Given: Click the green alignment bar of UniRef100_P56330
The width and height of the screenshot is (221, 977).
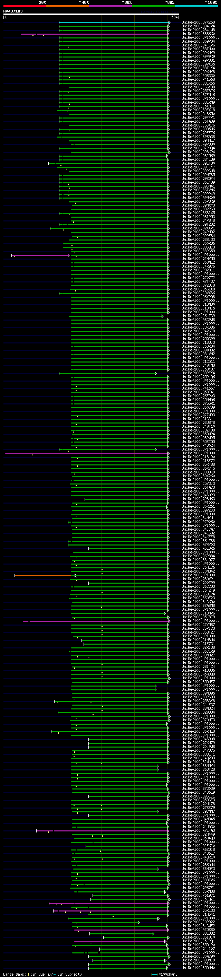Looking at the screenshot, I should tap(114, 76).
